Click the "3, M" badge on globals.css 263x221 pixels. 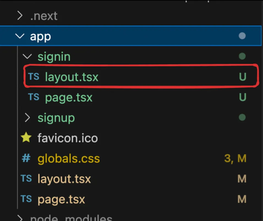pos(235,159)
